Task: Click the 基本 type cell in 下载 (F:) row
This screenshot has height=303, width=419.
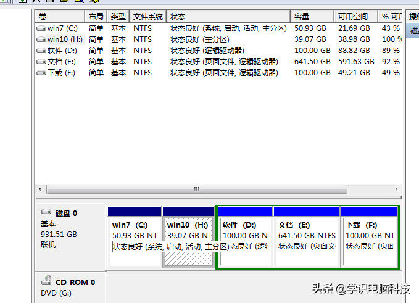Action: click(x=118, y=73)
